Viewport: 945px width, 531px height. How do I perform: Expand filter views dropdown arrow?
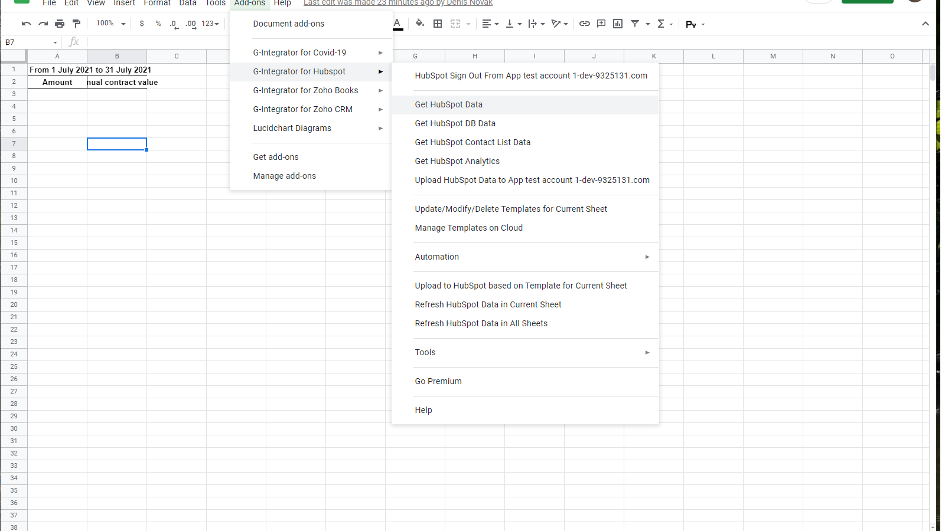[648, 24]
